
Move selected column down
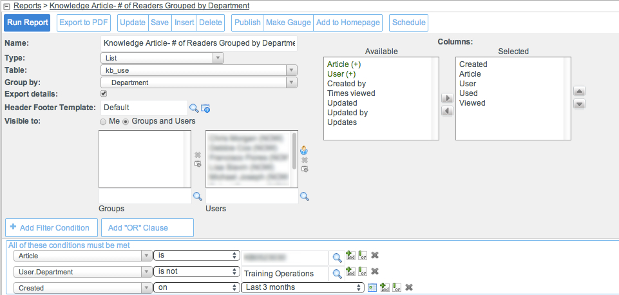(579, 104)
